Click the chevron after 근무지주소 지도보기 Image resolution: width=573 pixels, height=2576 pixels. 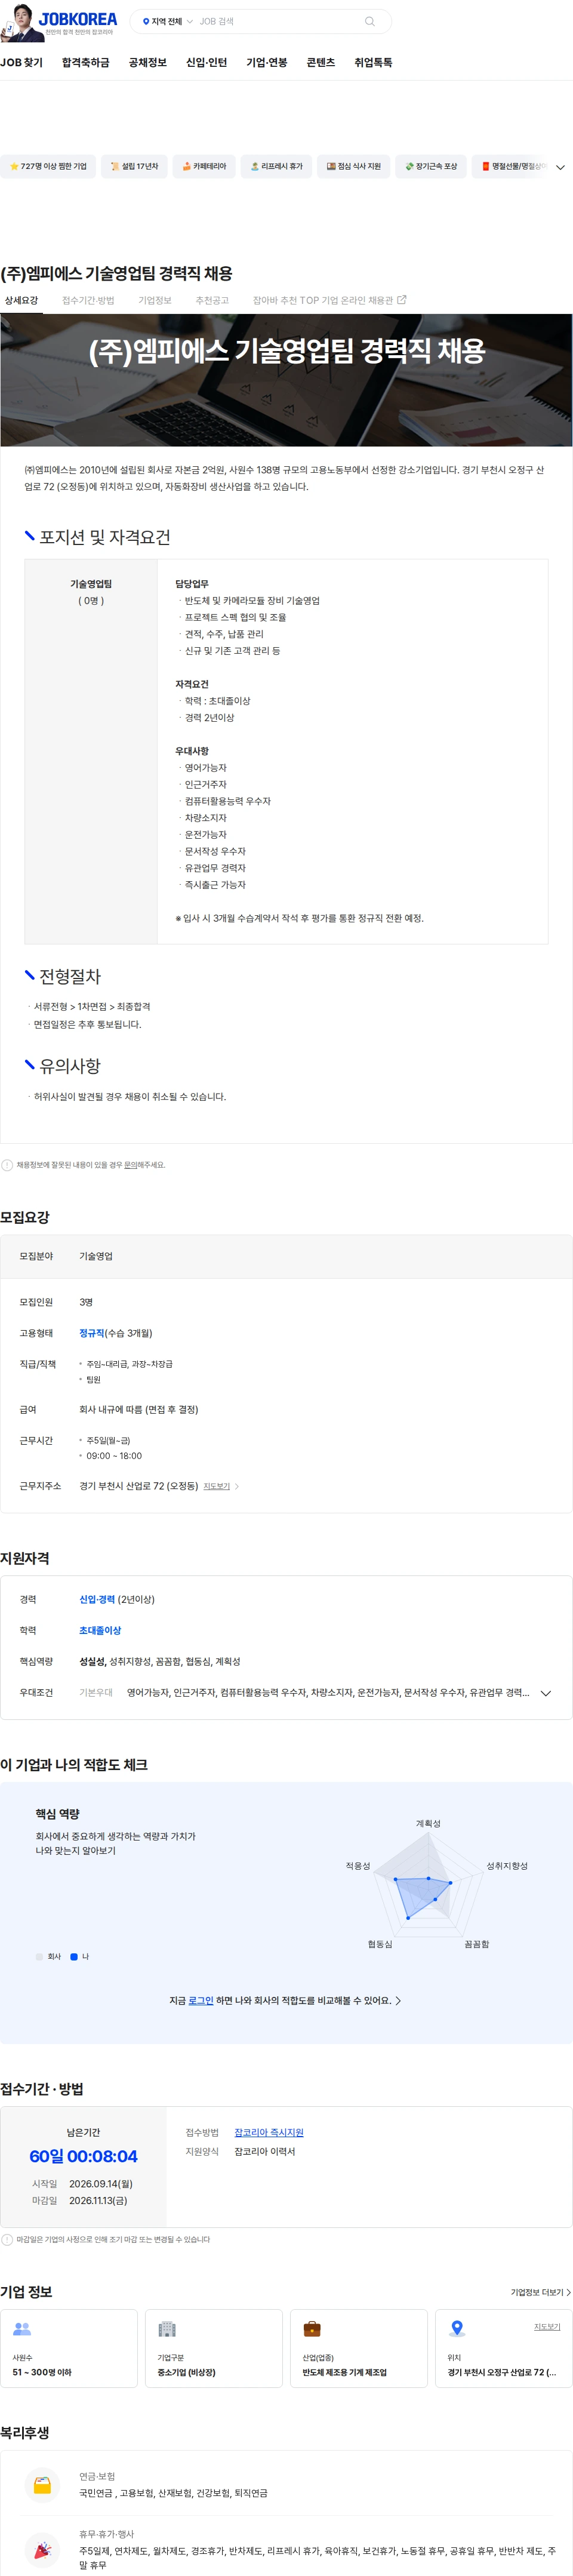click(237, 1486)
